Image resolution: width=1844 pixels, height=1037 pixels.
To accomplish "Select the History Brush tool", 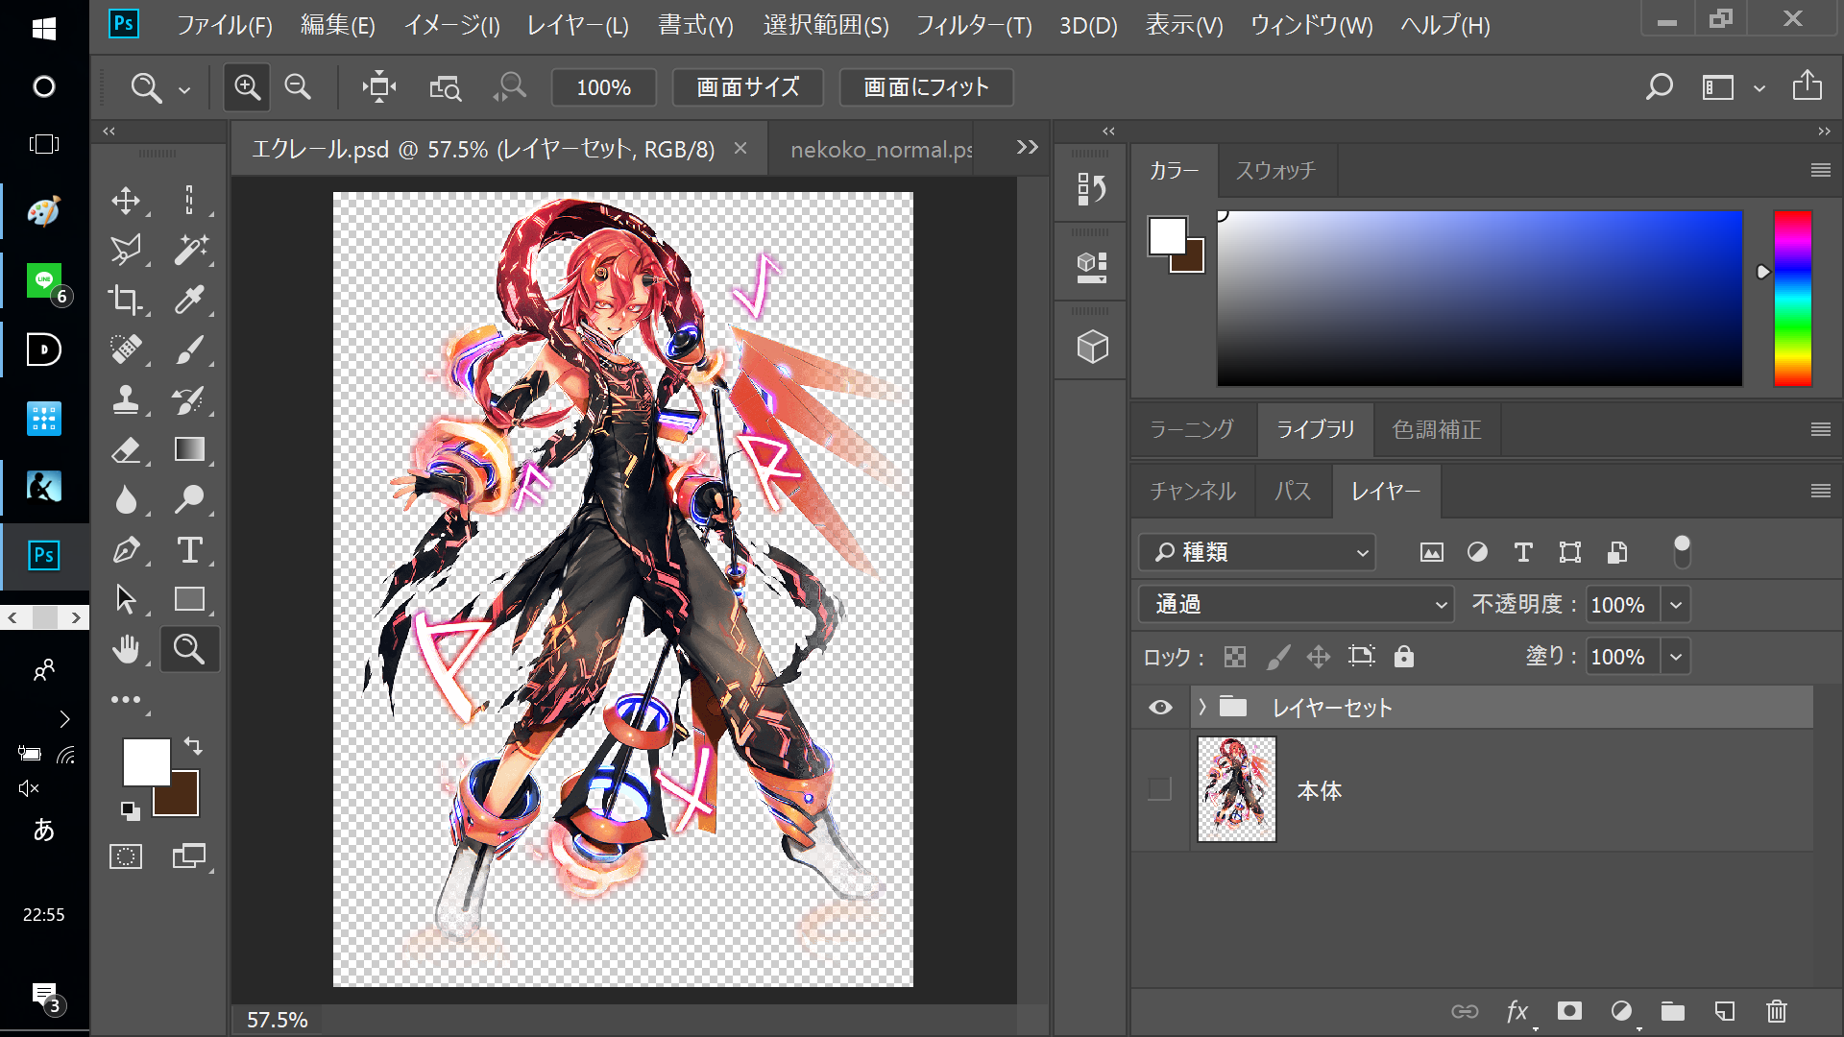I will 189,399.
